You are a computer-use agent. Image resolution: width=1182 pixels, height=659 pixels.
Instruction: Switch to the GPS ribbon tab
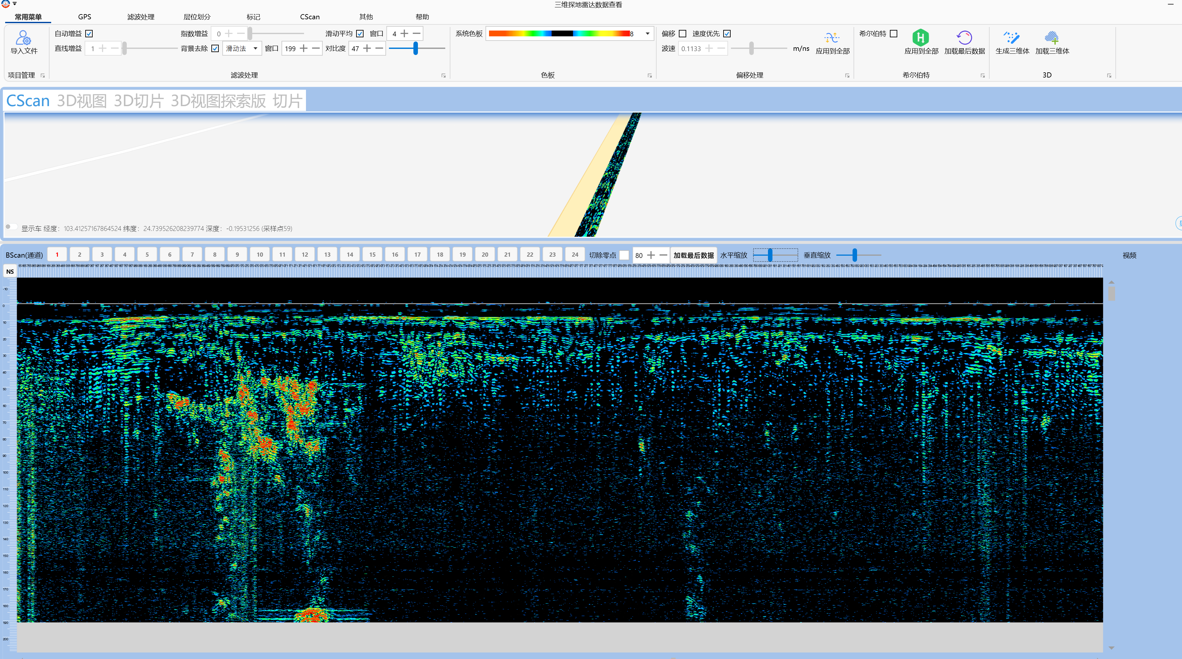pos(84,17)
